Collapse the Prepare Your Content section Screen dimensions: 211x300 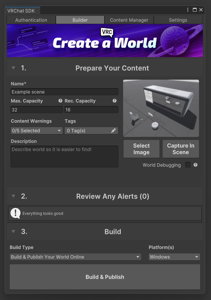pos(13,68)
